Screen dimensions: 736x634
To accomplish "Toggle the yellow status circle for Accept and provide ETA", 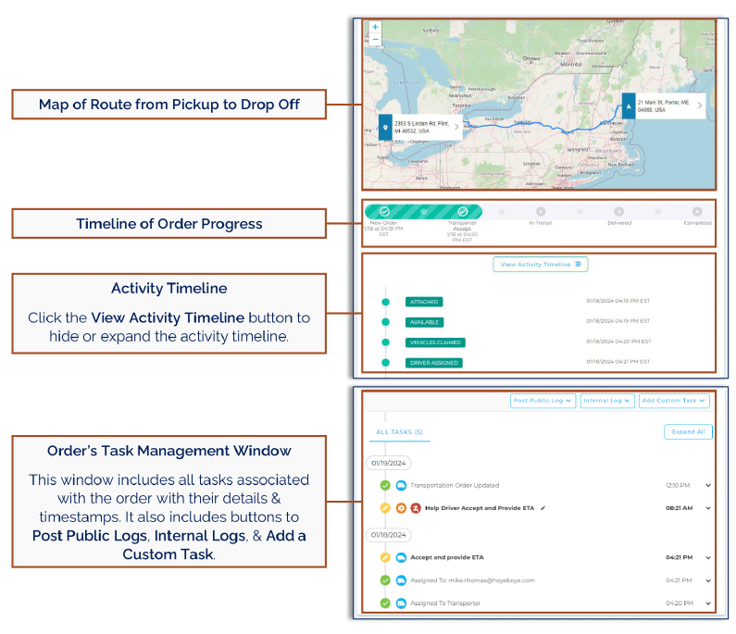I will (x=385, y=557).
